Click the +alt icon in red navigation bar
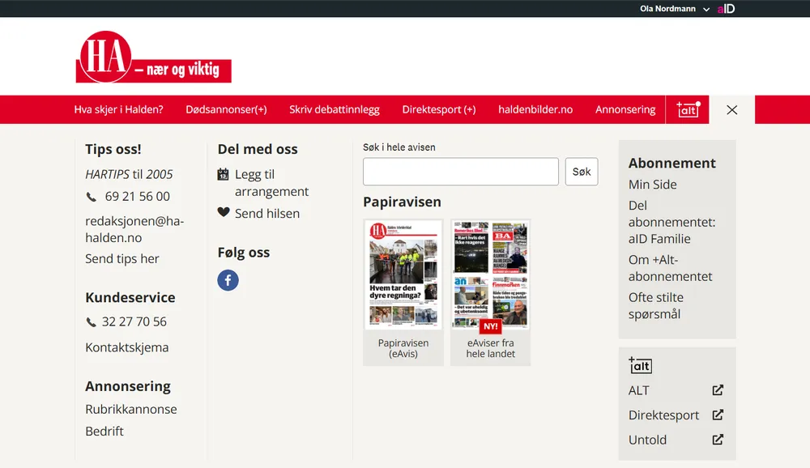The width and height of the screenshot is (810, 468). click(x=688, y=109)
